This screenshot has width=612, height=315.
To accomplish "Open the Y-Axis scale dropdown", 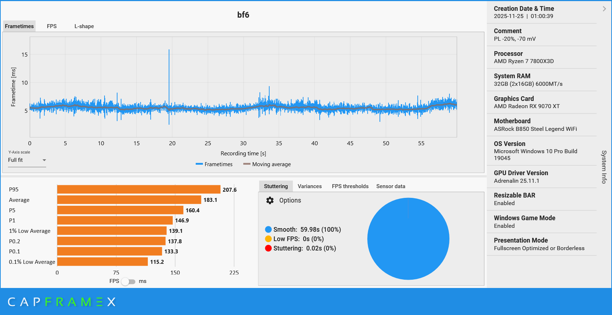I will [x=27, y=160].
